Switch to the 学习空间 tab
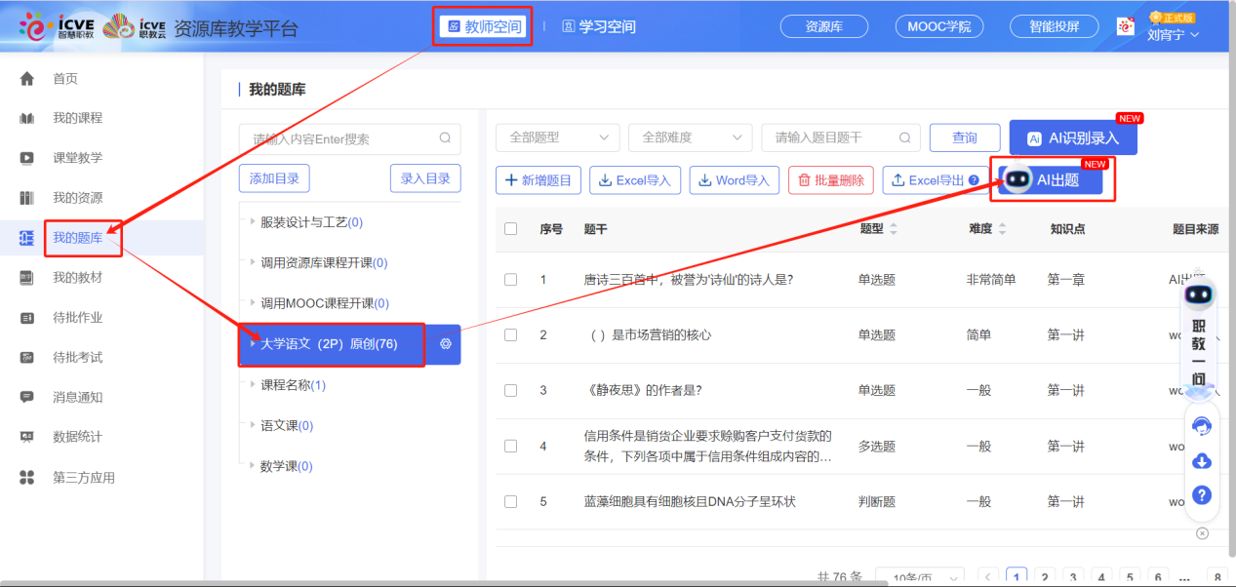Image resolution: width=1236 pixels, height=587 pixels. point(599,26)
